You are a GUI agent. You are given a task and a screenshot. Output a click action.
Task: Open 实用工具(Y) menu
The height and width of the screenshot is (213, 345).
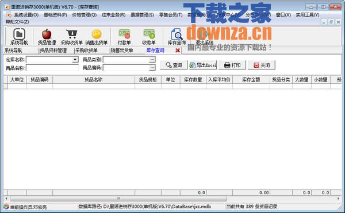308,15
